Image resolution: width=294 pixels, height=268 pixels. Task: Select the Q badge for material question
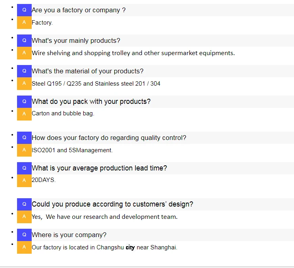click(x=24, y=71)
